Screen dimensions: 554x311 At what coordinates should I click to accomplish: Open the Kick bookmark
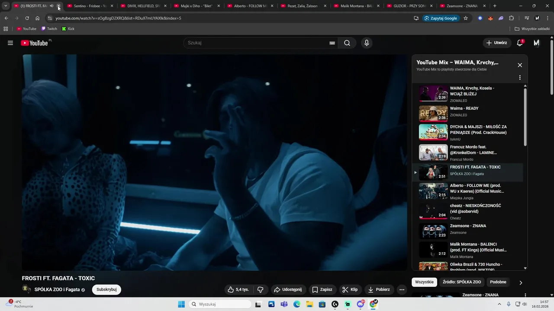(x=68, y=29)
